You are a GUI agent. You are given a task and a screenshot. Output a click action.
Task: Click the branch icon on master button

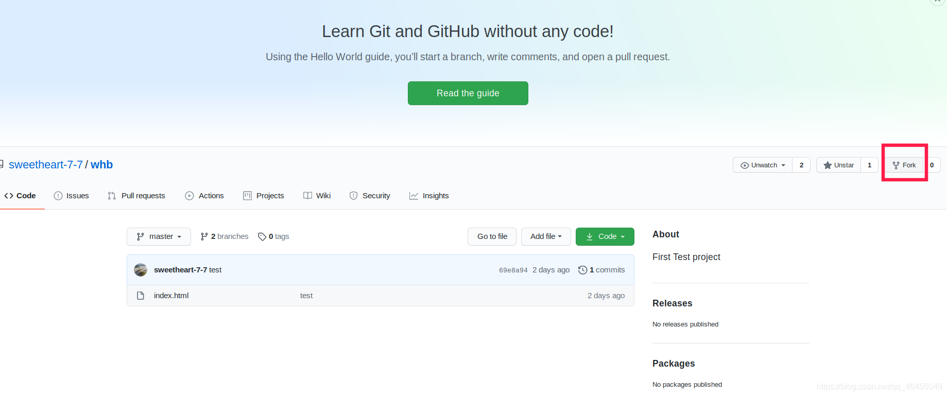(140, 237)
